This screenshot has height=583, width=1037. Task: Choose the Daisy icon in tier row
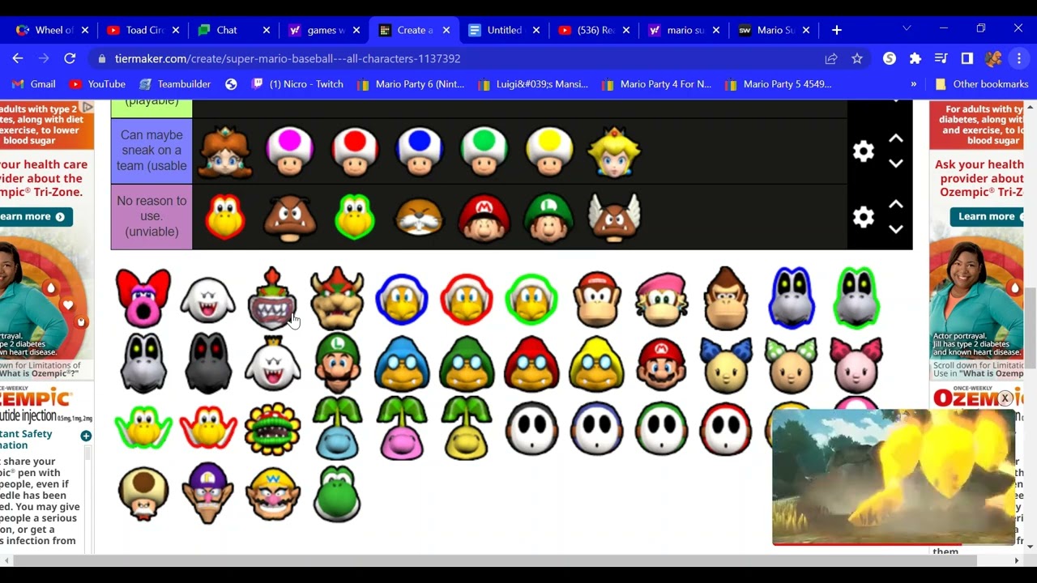click(x=224, y=151)
